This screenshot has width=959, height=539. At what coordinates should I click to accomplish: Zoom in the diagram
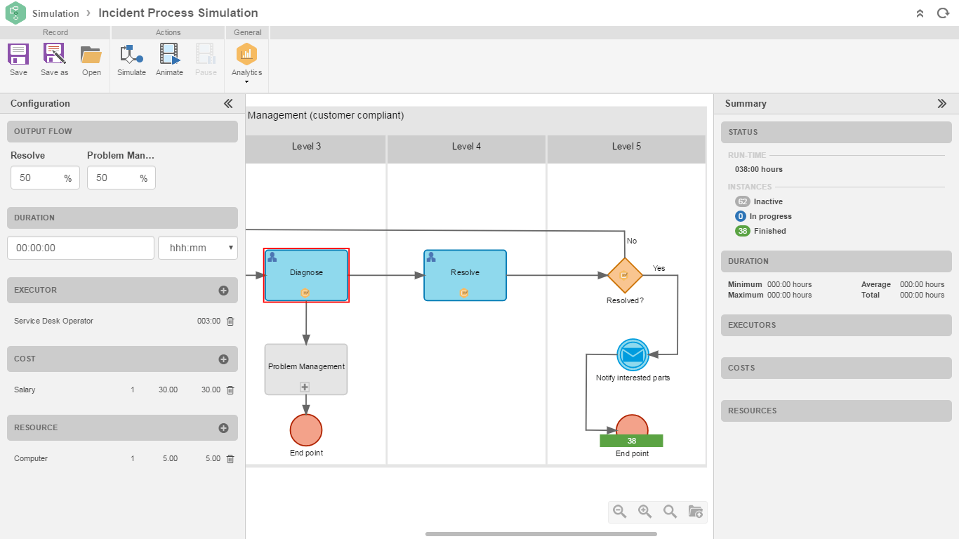pos(644,512)
